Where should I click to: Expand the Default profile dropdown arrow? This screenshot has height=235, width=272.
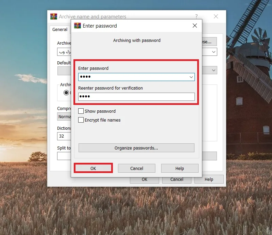coord(214,70)
